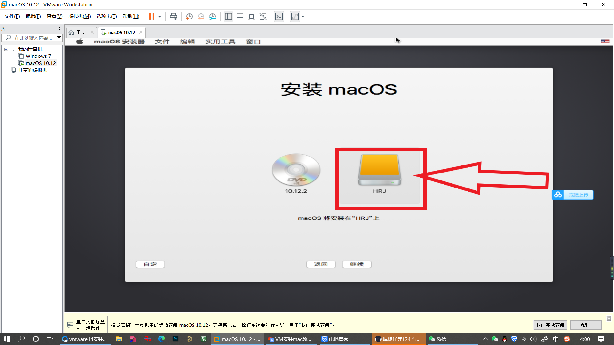
Task: Click the 继续 button in installer
Action: [357, 264]
